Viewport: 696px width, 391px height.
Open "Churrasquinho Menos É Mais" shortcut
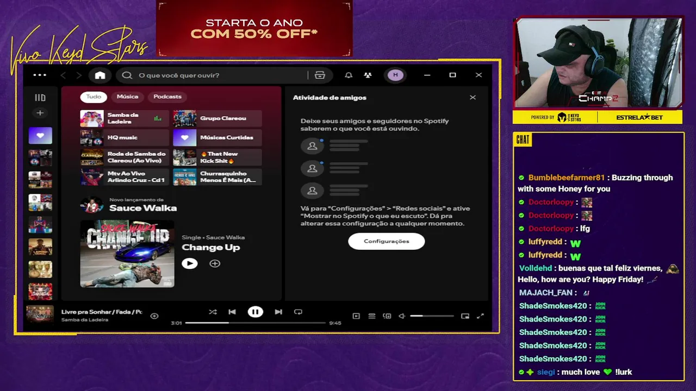pos(217,177)
